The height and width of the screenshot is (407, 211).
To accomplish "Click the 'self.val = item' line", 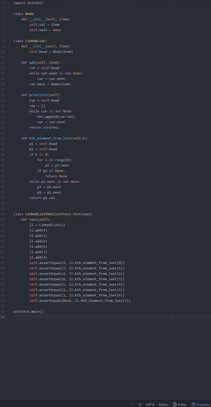I will pyautogui.click(x=44, y=24).
